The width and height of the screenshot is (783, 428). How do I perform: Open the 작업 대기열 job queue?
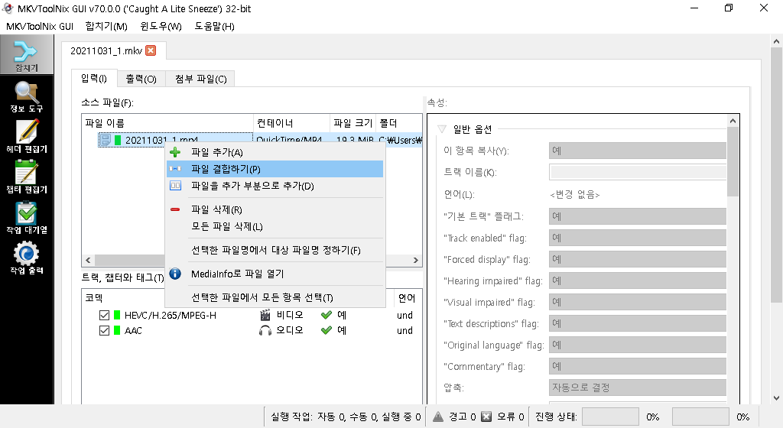click(x=27, y=218)
